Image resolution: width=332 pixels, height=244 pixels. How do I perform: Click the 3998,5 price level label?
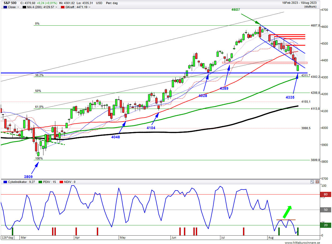coord(306,128)
